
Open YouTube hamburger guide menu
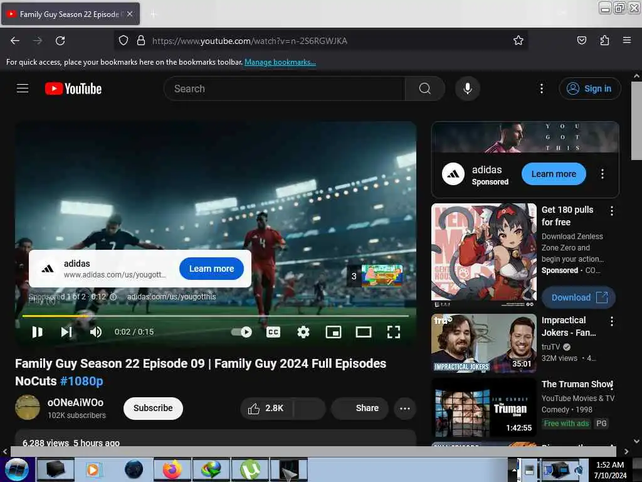[23, 88]
